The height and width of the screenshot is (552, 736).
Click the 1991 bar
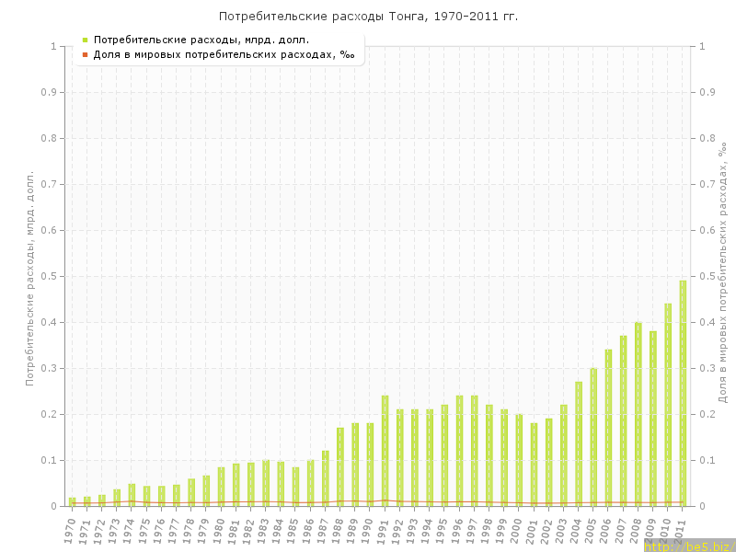[385, 451]
